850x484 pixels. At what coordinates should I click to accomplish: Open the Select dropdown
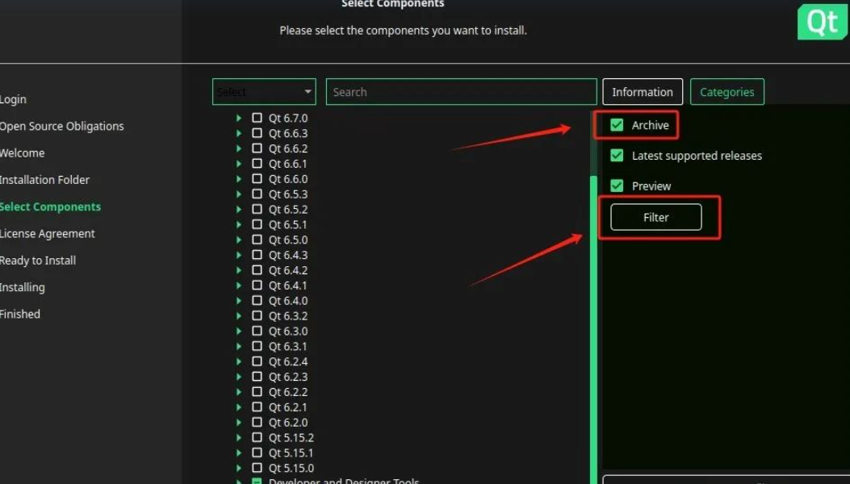[264, 92]
